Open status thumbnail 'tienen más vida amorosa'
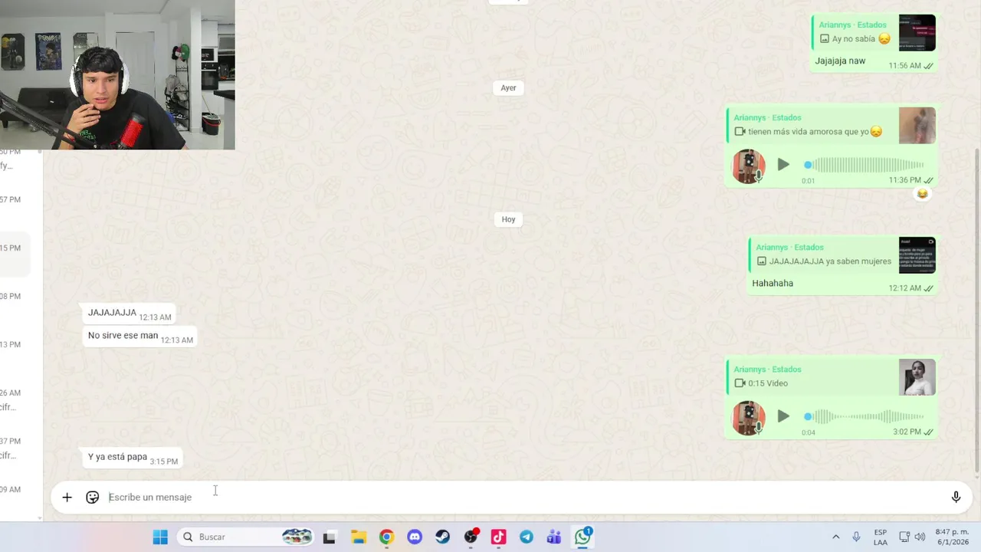 pyautogui.click(x=917, y=126)
